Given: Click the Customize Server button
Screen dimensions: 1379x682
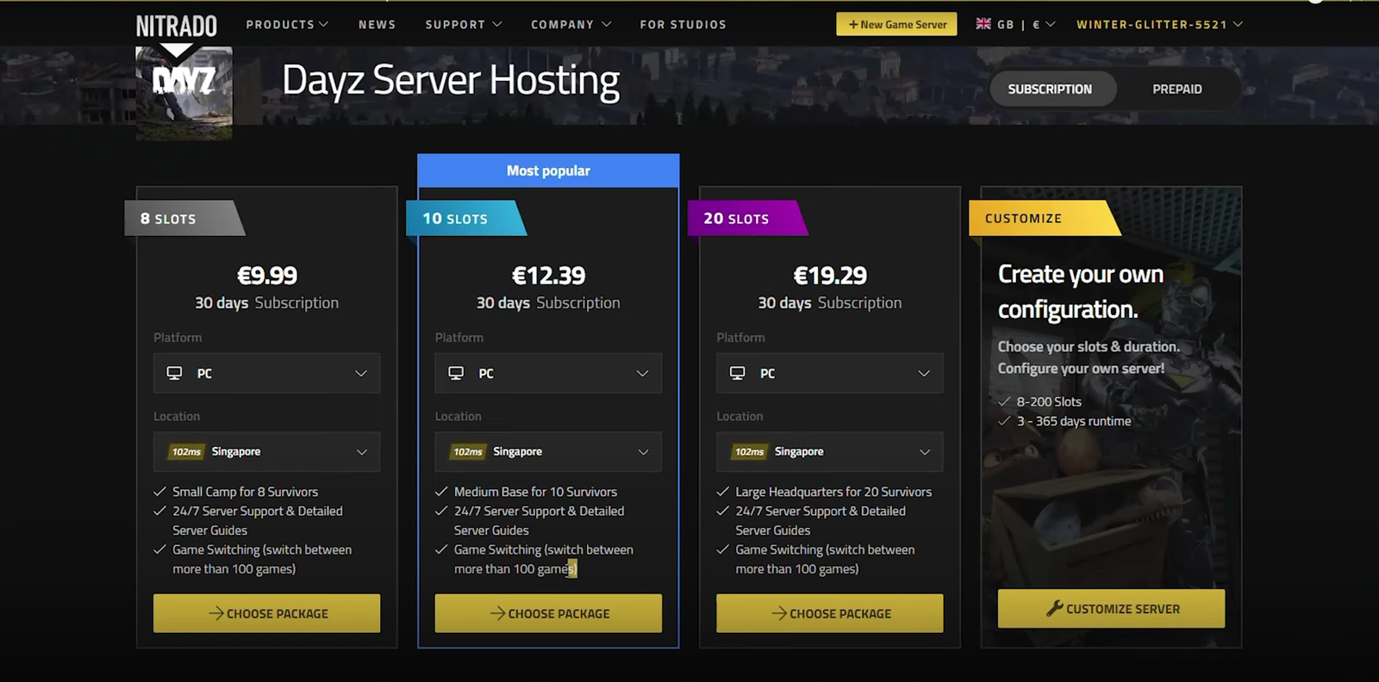Looking at the screenshot, I should [x=1111, y=609].
